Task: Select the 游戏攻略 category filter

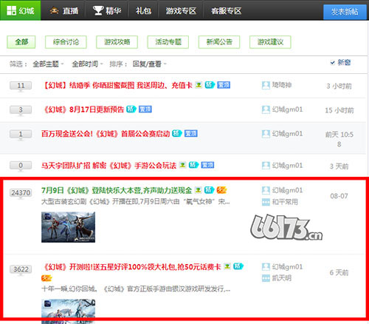Action: [117, 42]
